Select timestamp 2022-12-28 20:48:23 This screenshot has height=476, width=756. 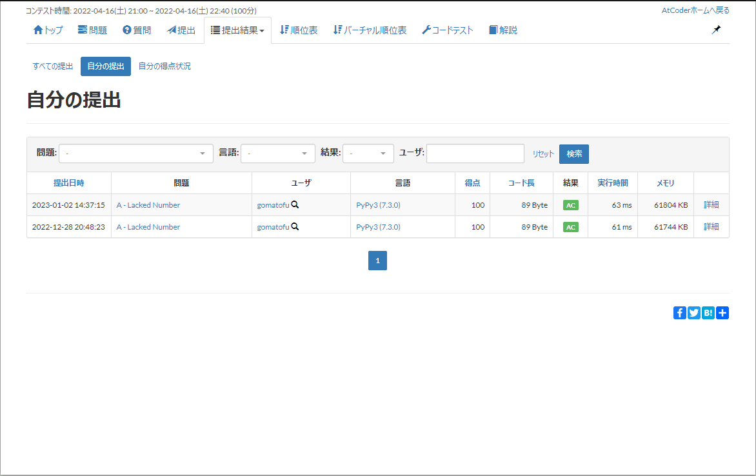[x=68, y=227]
